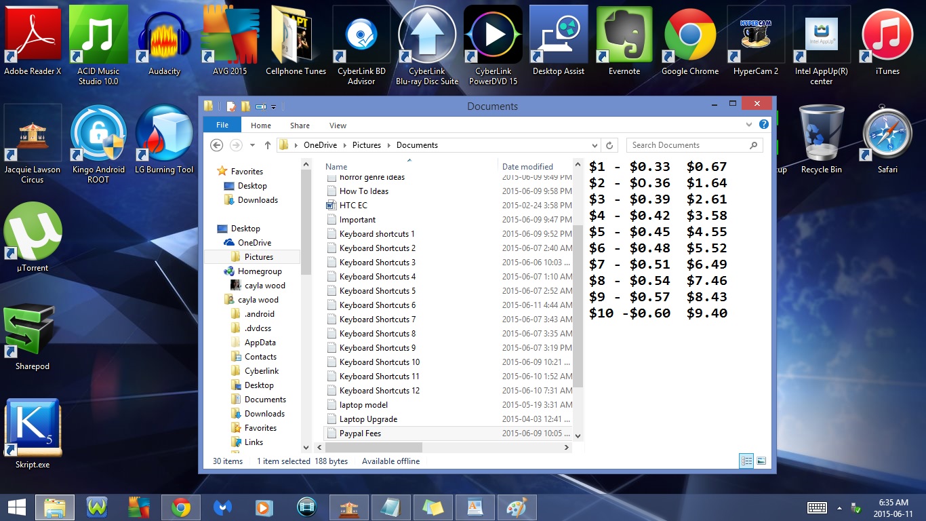Launch Evernote from desktop

(624, 41)
